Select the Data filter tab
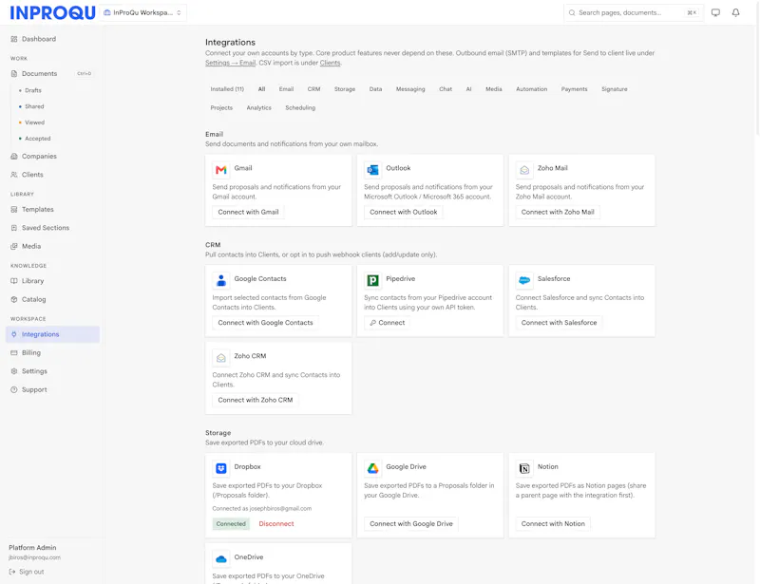This screenshot has width=760, height=584. point(375,89)
